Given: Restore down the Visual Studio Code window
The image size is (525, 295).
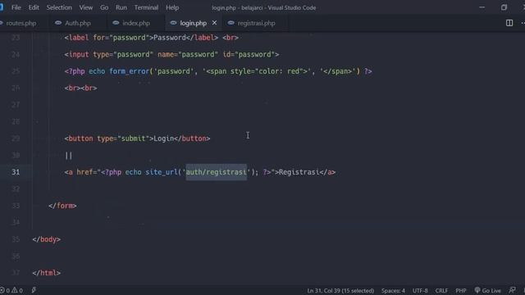Looking at the screenshot, I should [504, 7].
